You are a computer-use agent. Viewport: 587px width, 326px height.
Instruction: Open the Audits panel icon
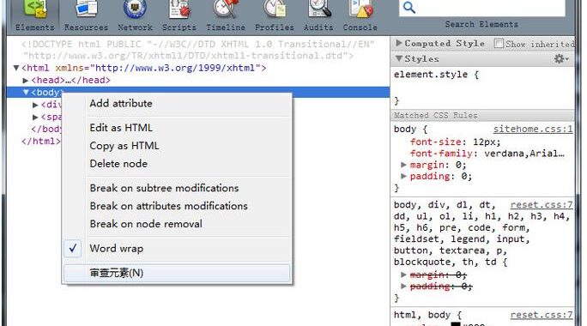point(318,9)
